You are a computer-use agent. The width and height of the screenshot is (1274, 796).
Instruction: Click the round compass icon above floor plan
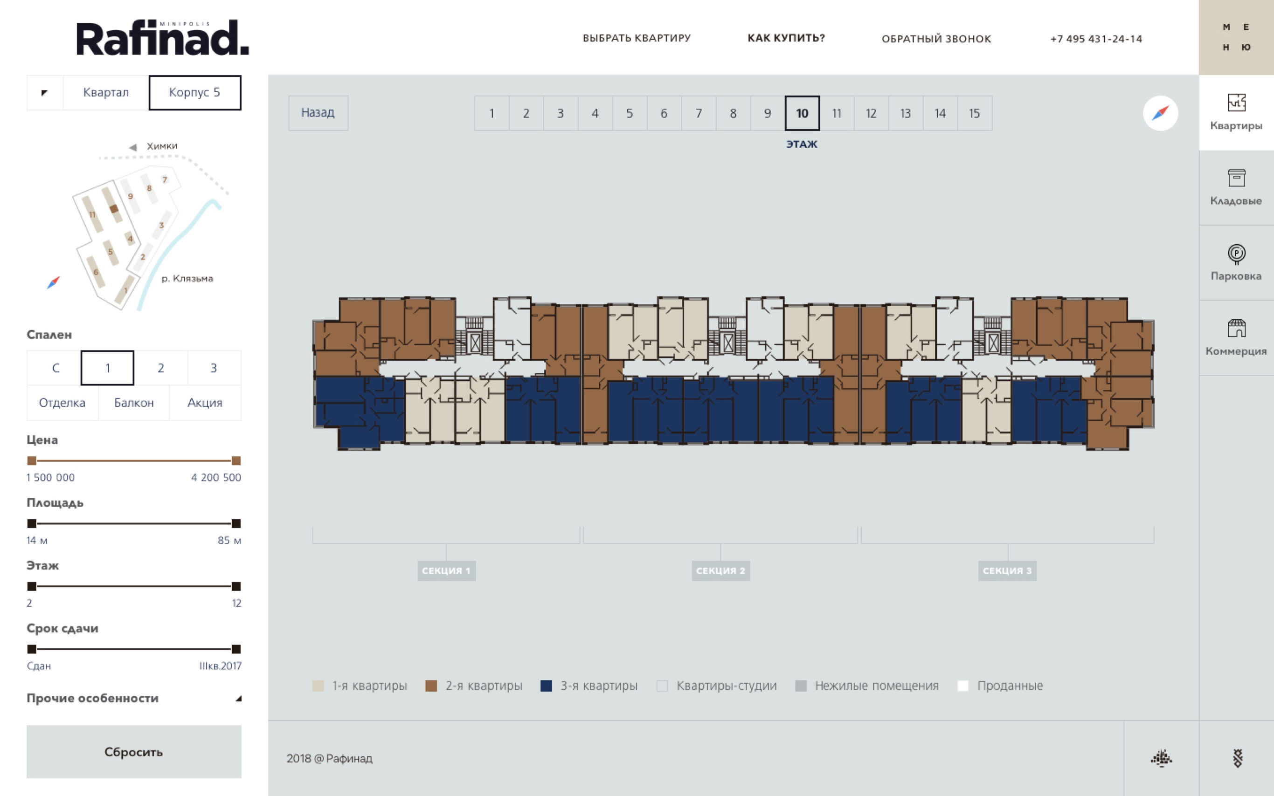pos(1160,113)
